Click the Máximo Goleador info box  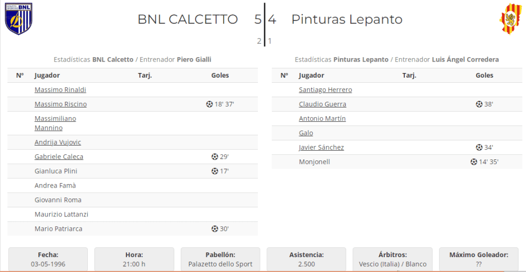pyautogui.click(x=479, y=260)
